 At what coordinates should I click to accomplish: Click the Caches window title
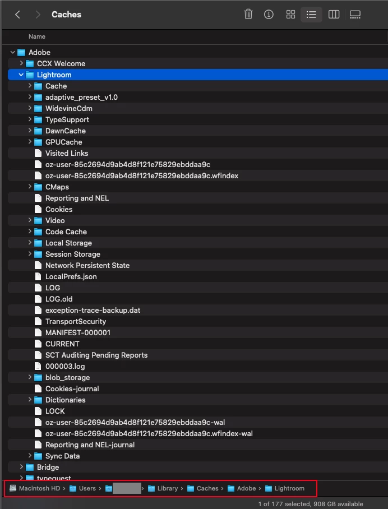66,14
